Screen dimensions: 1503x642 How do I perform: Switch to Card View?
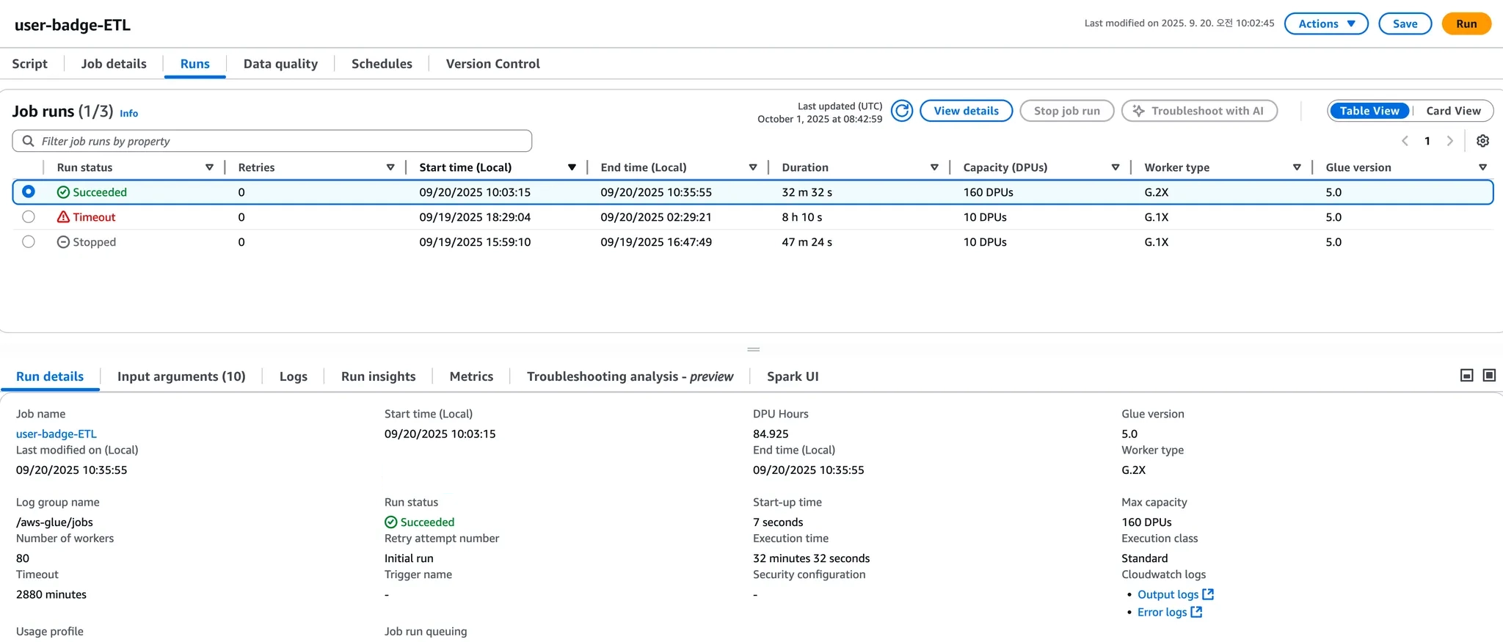tap(1452, 111)
